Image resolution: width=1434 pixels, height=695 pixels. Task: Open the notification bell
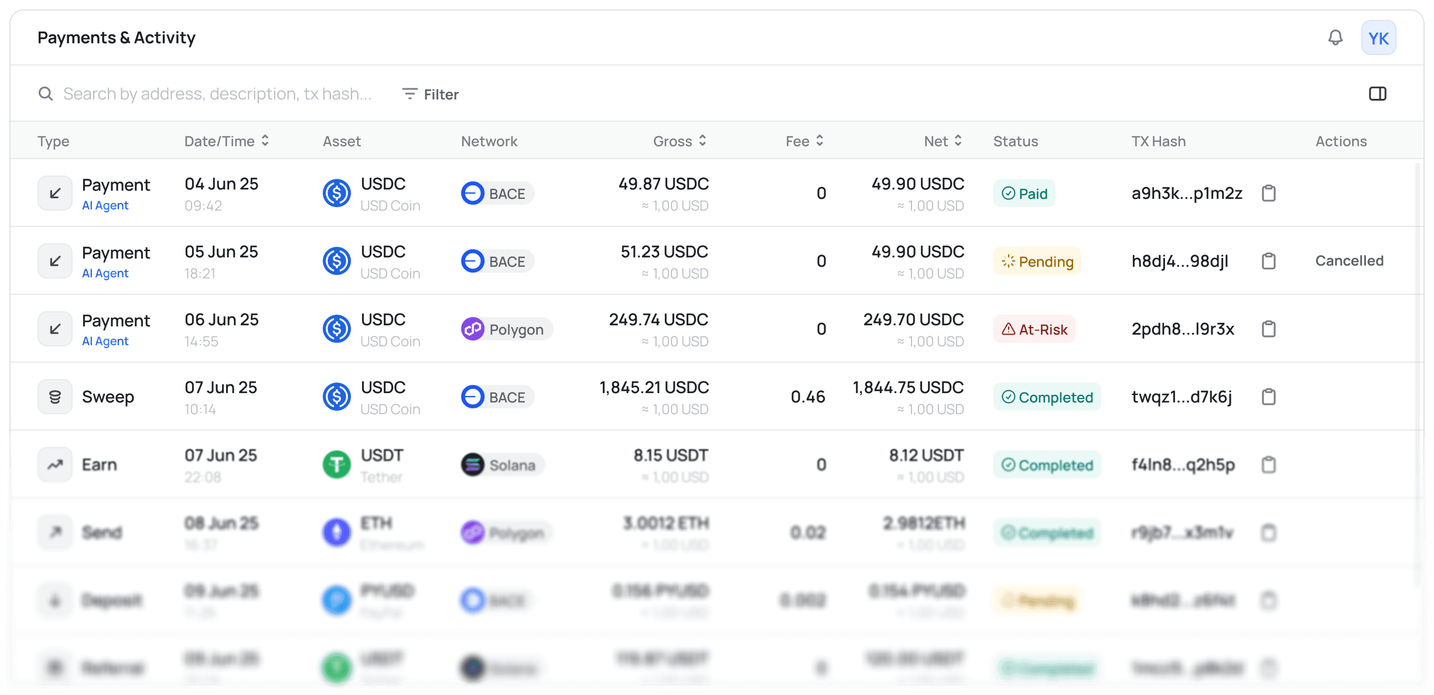point(1336,37)
